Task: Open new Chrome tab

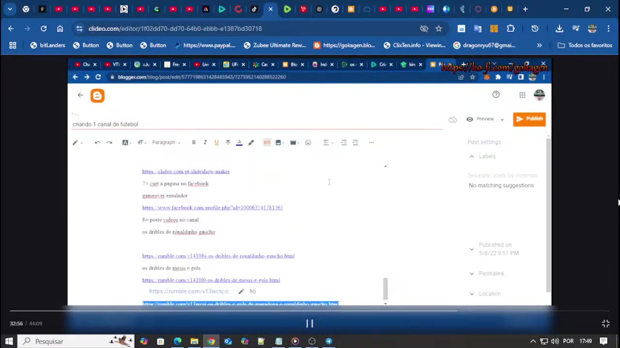Action: (x=525, y=9)
